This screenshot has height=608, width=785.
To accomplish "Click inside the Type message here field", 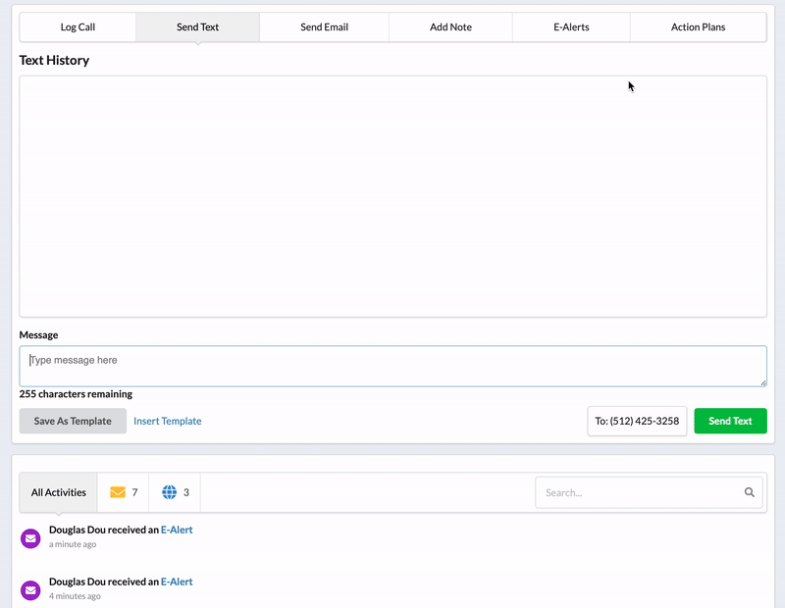I will pos(392,364).
